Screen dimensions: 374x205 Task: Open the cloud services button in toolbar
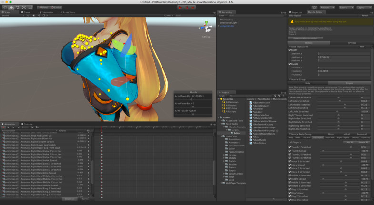click(314, 8)
